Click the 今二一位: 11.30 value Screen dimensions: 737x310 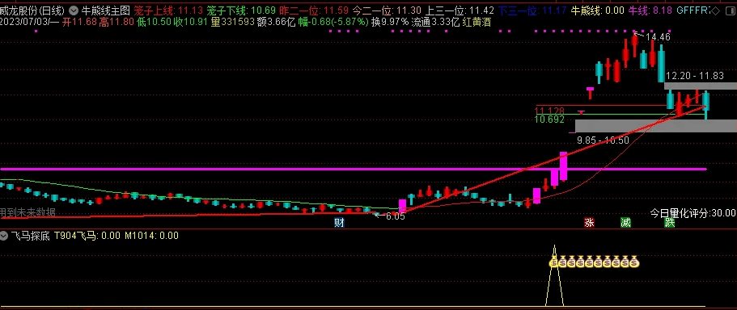coord(387,10)
